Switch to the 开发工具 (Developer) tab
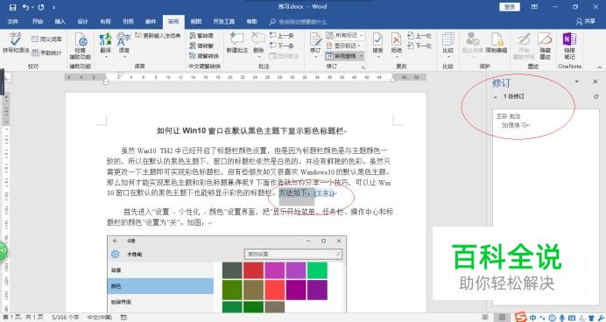 tap(224, 22)
